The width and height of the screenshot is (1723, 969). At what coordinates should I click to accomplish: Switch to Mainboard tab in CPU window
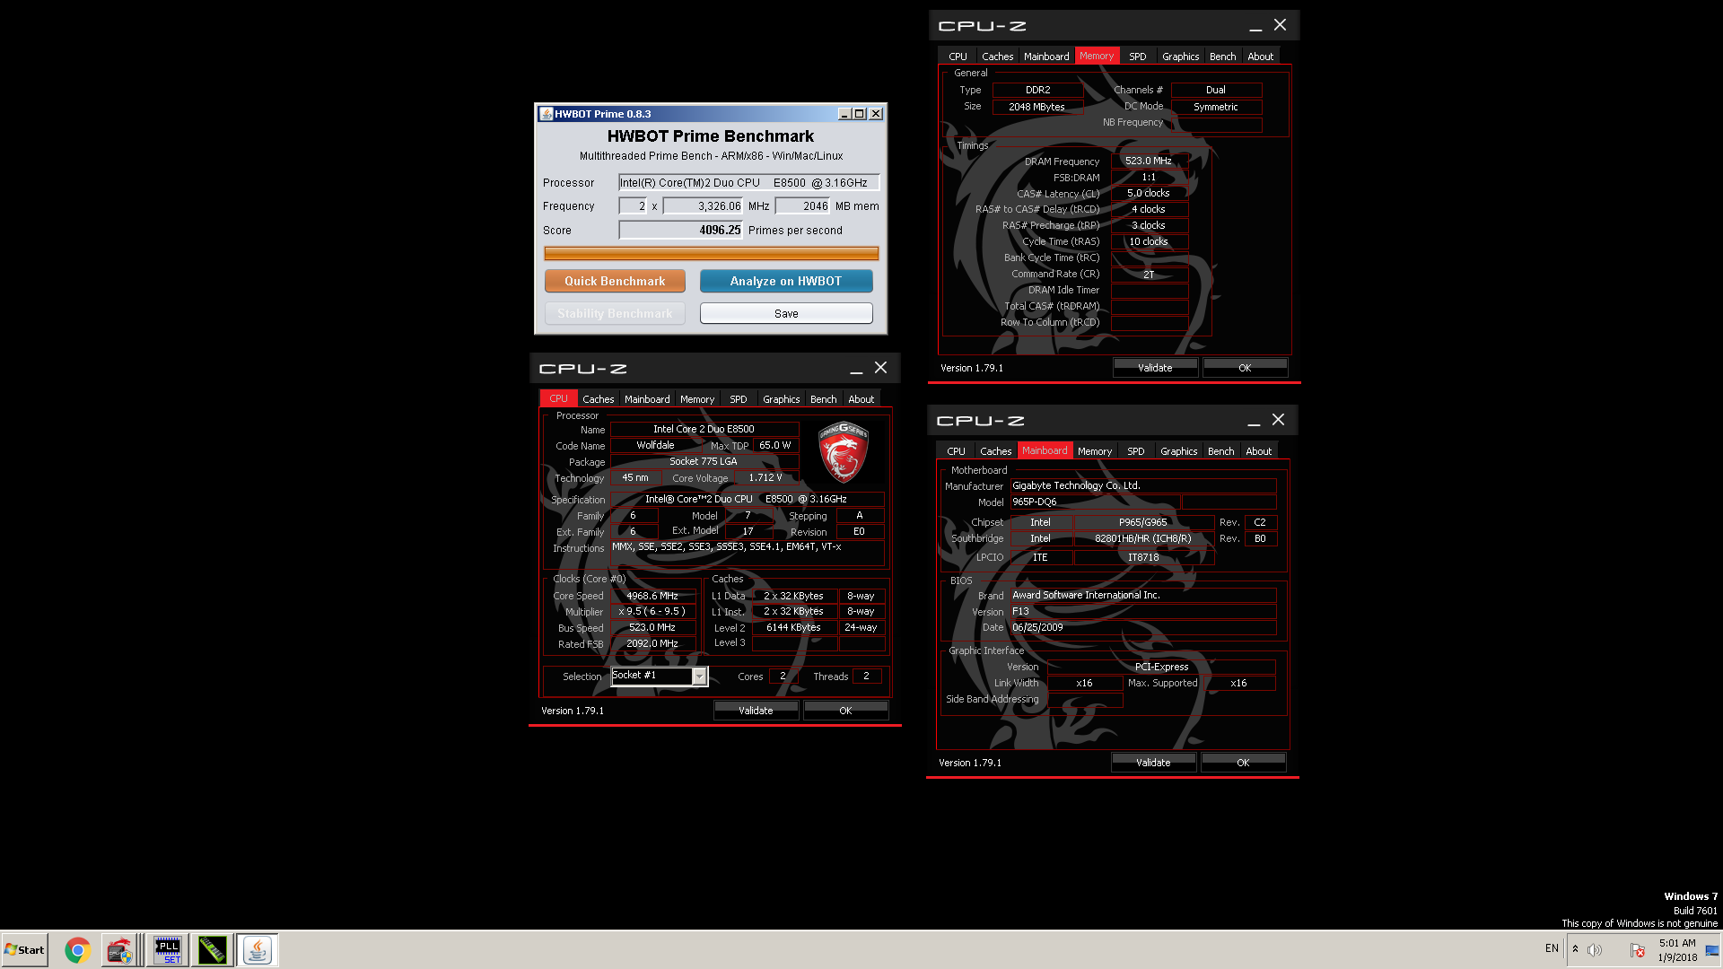[x=647, y=399]
